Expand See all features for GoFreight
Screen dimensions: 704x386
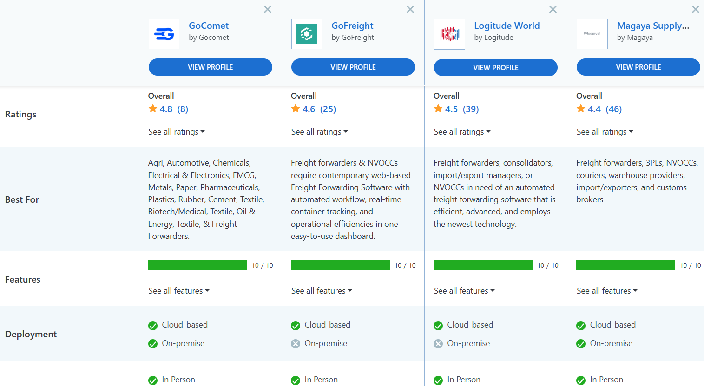pos(322,291)
